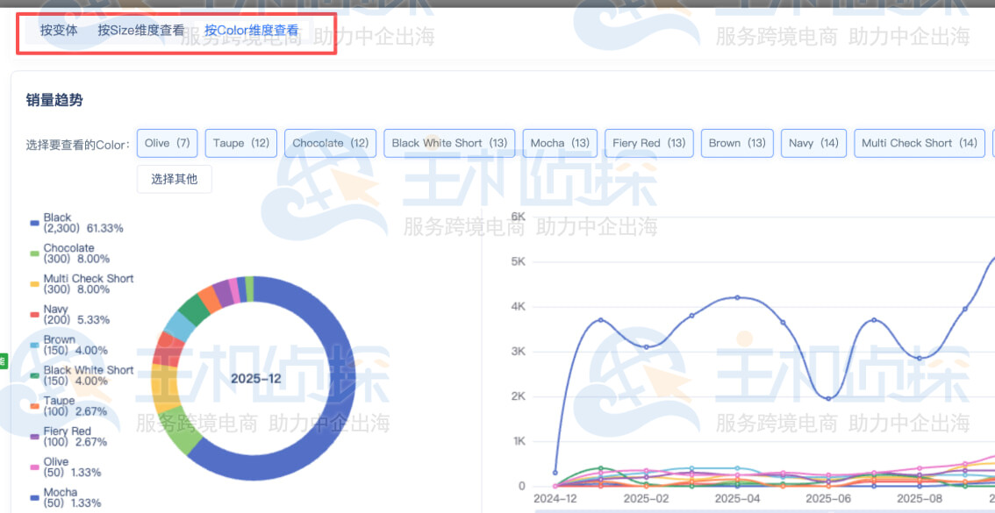Viewport: 995px width, 513px height.
Task: Click the 销量趋势 section heading
Action: (x=54, y=100)
